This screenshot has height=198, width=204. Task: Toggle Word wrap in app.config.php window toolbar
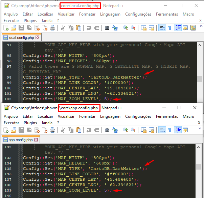coord(162,130)
